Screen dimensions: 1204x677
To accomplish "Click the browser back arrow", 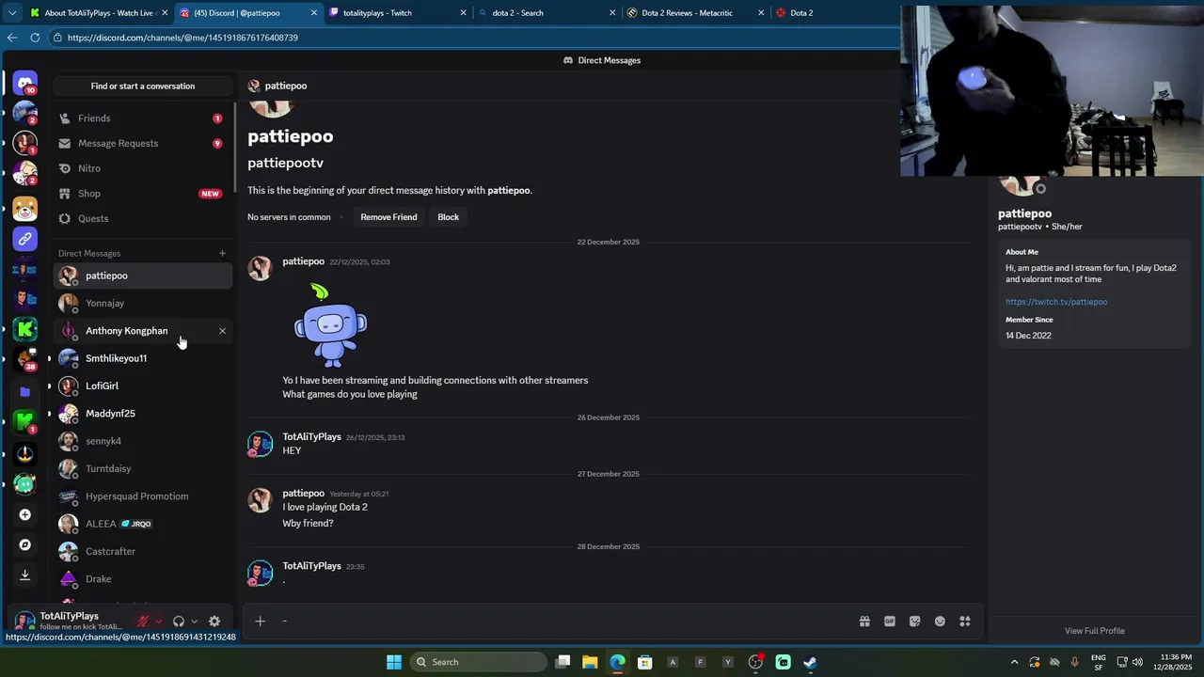I will coord(12,38).
